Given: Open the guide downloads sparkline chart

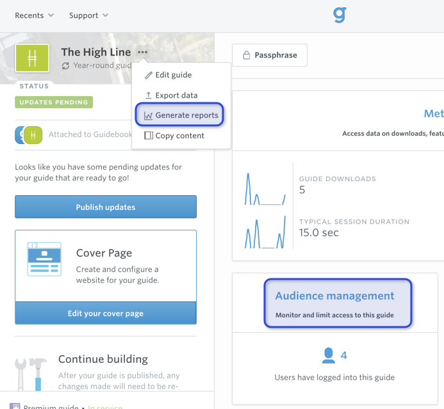Looking at the screenshot, I should point(265,189).
